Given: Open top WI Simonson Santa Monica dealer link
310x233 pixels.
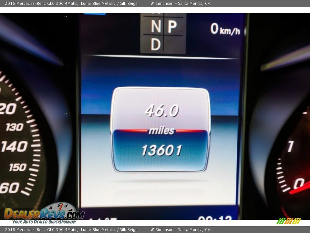Looking at the screenshot, I should 180,4.
